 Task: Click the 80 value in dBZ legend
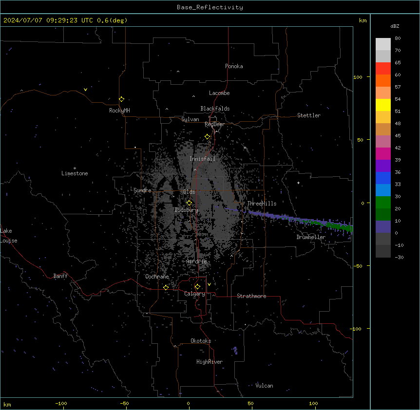tap(398, 38)
